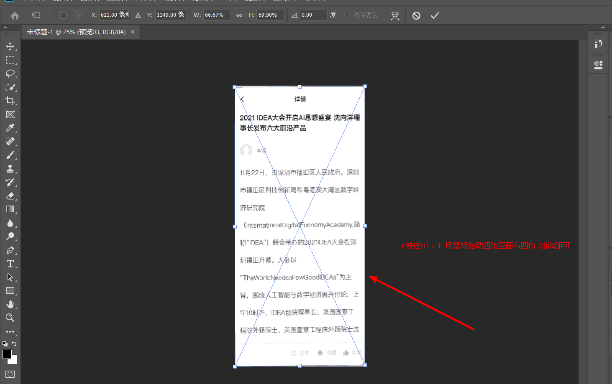
Task: Cancel the transform
Action: coord(416,15)
